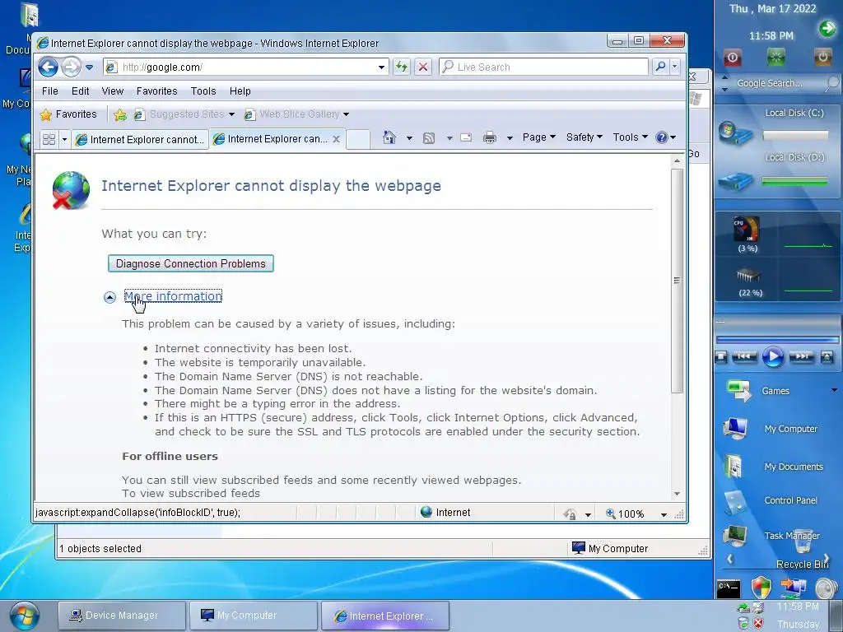Click the RAM usage chip gadget
The height and width of the screenshot is (632, 843).
(748, 276)
